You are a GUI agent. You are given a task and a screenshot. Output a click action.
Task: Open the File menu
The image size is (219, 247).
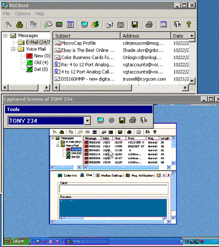[x=6, y=14]
